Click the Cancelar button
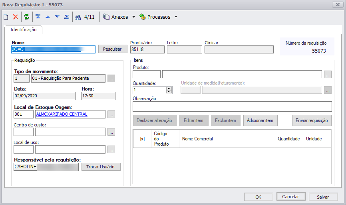The height and width of the screenshot is (205, 346). click(x=290, y=197)
